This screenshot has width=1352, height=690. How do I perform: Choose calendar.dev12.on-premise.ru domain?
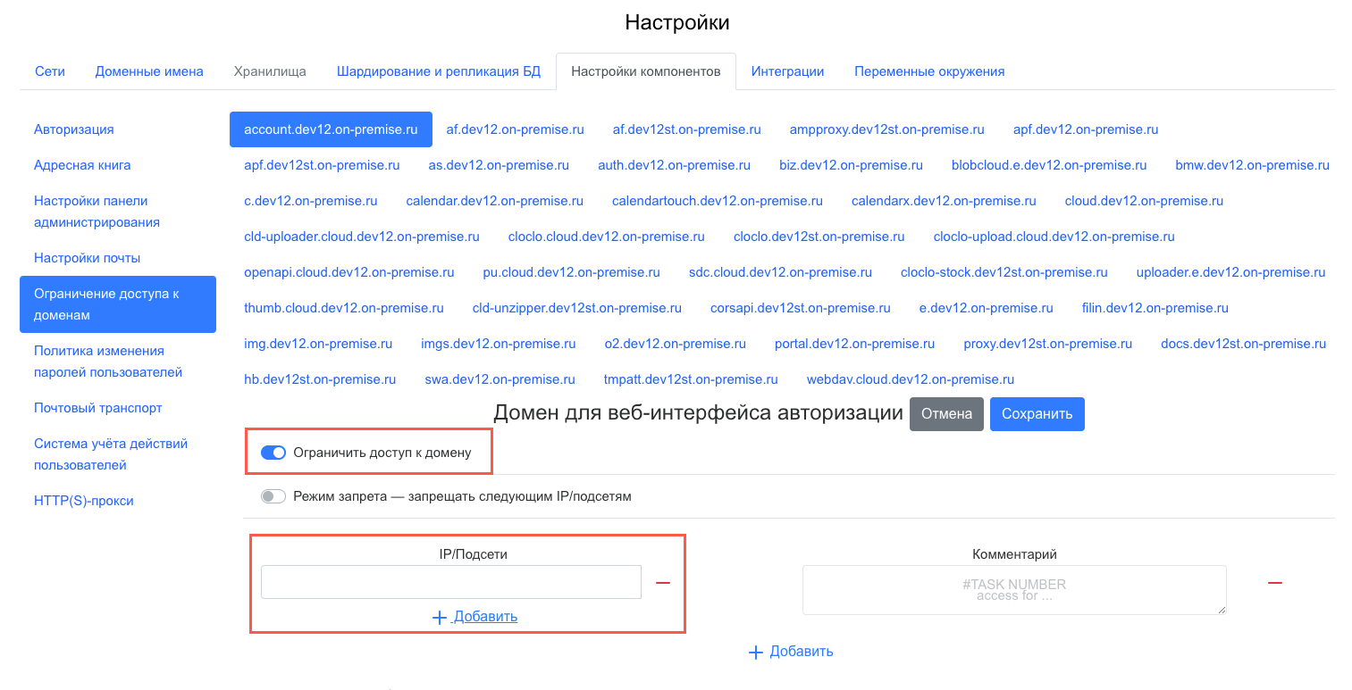pos(494,201)
